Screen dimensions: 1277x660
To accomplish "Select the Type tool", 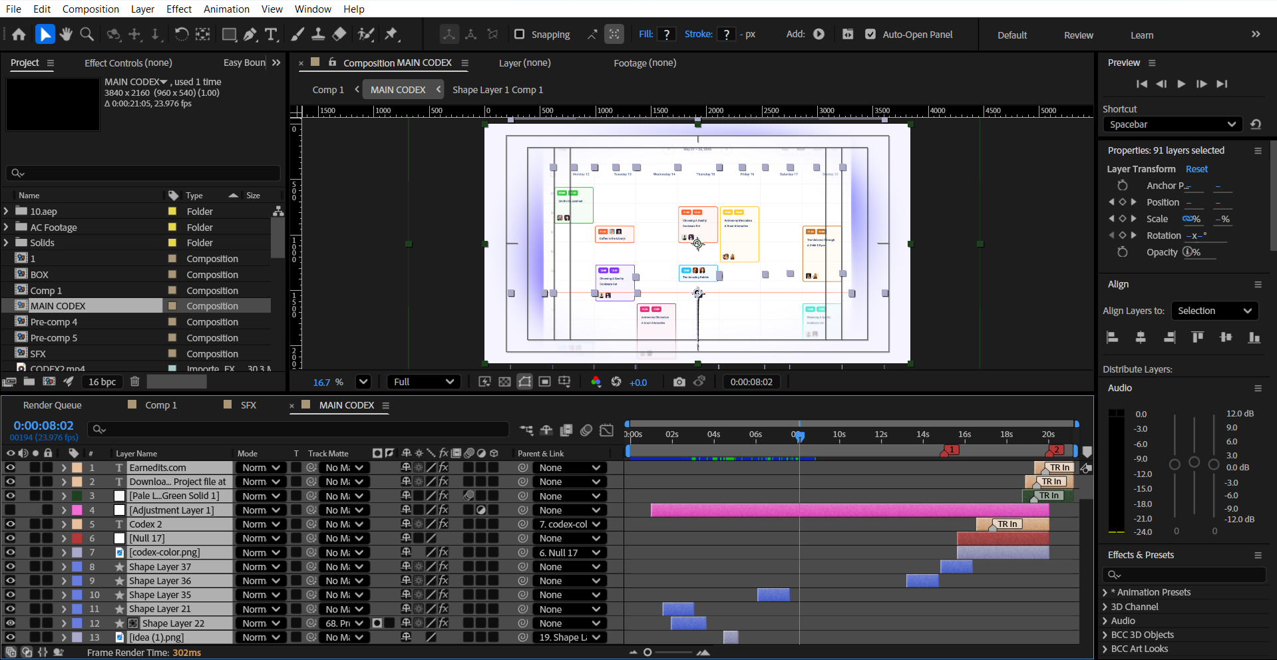I will pos(271,34).
